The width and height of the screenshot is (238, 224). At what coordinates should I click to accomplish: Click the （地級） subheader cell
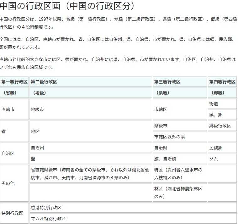point(91,93)
